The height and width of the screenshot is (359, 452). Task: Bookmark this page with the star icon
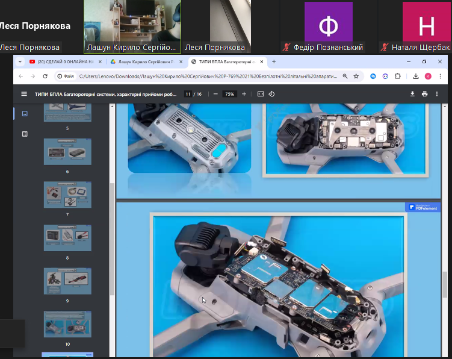[356, 76]
